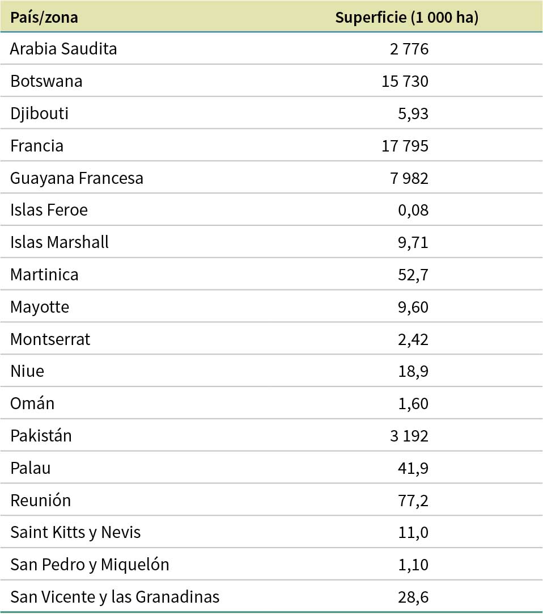Click the País/zona column header
The image size is (543, 614).
tap(44, 17)
